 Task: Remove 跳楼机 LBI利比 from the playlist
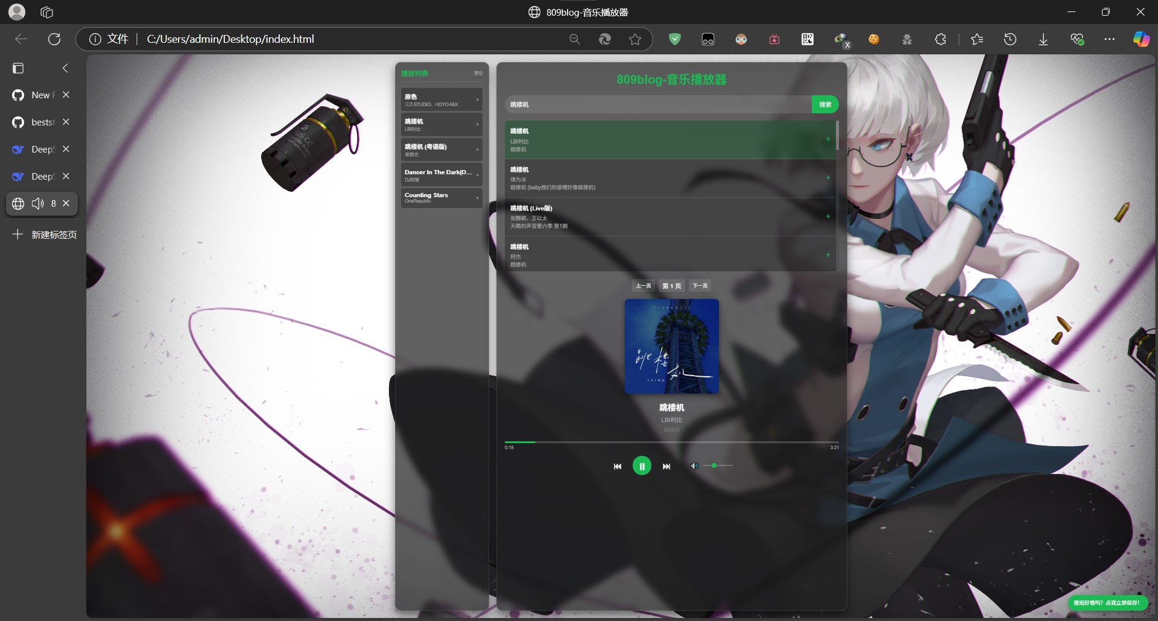pos(478,125)
